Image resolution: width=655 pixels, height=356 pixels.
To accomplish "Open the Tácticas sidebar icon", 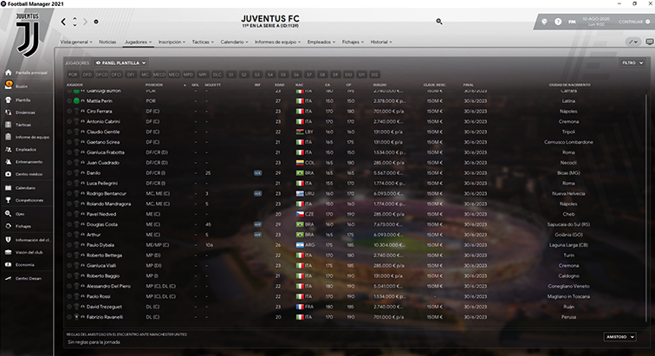I will 9,125.
